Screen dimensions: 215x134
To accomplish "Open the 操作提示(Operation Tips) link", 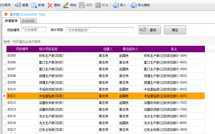I will click(27, 14).
